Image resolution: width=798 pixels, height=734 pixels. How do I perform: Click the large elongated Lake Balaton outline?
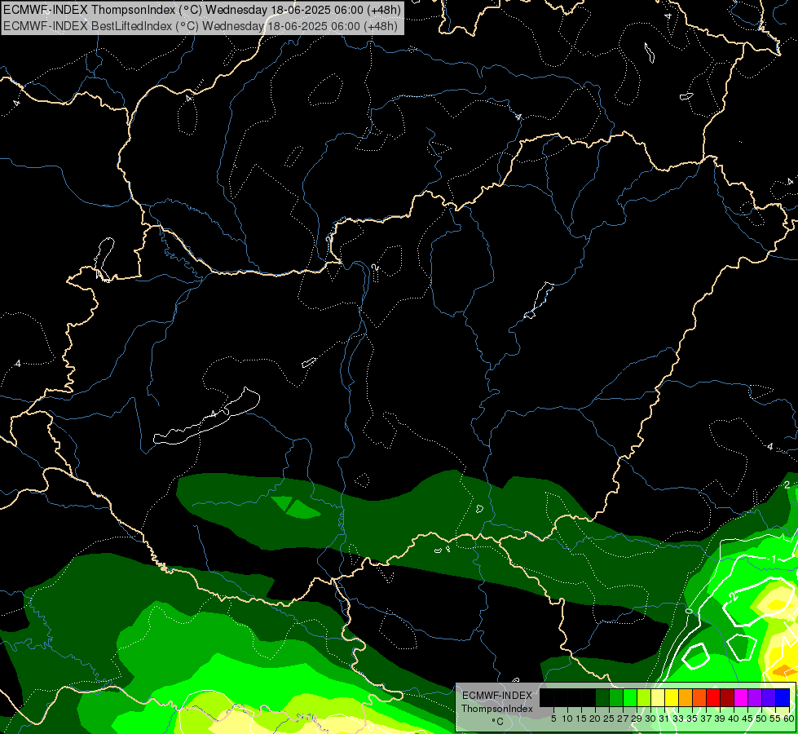pyautogui.click(x=207, y=417)
